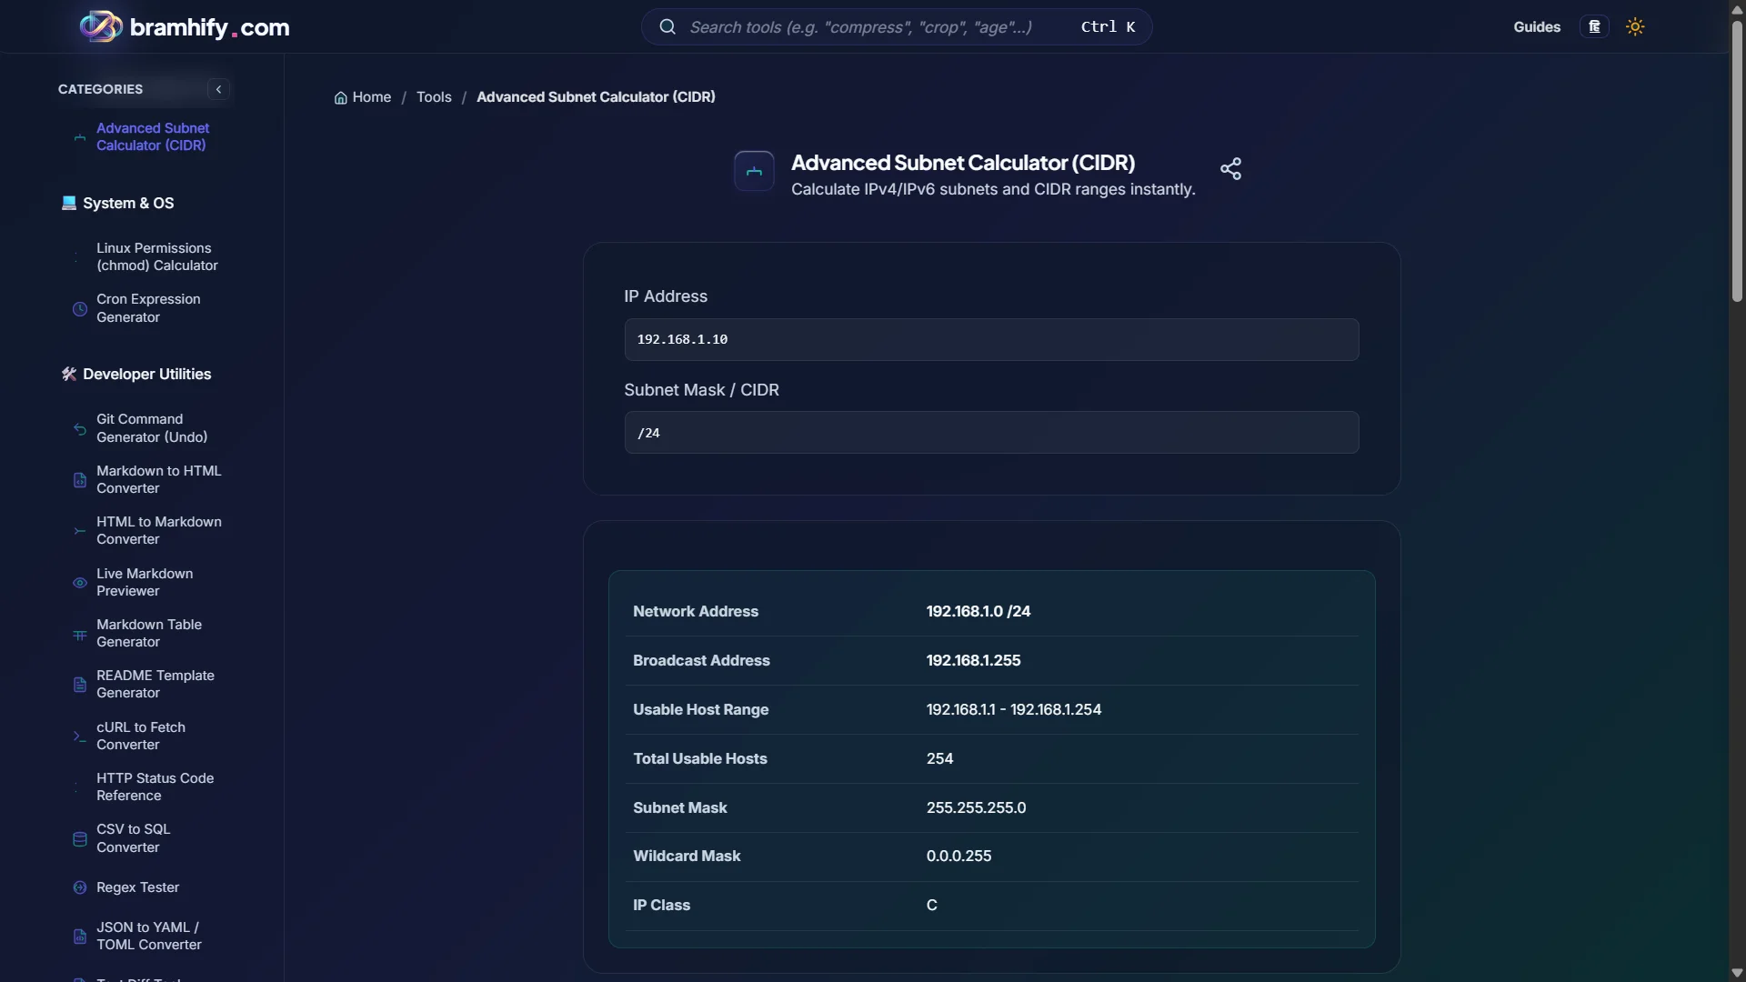The width and height of the screenshot is (1746, 982).
Task: Click the Total Usable Hosts value 254
Action: pyautogui.click(x=939, y=759)
